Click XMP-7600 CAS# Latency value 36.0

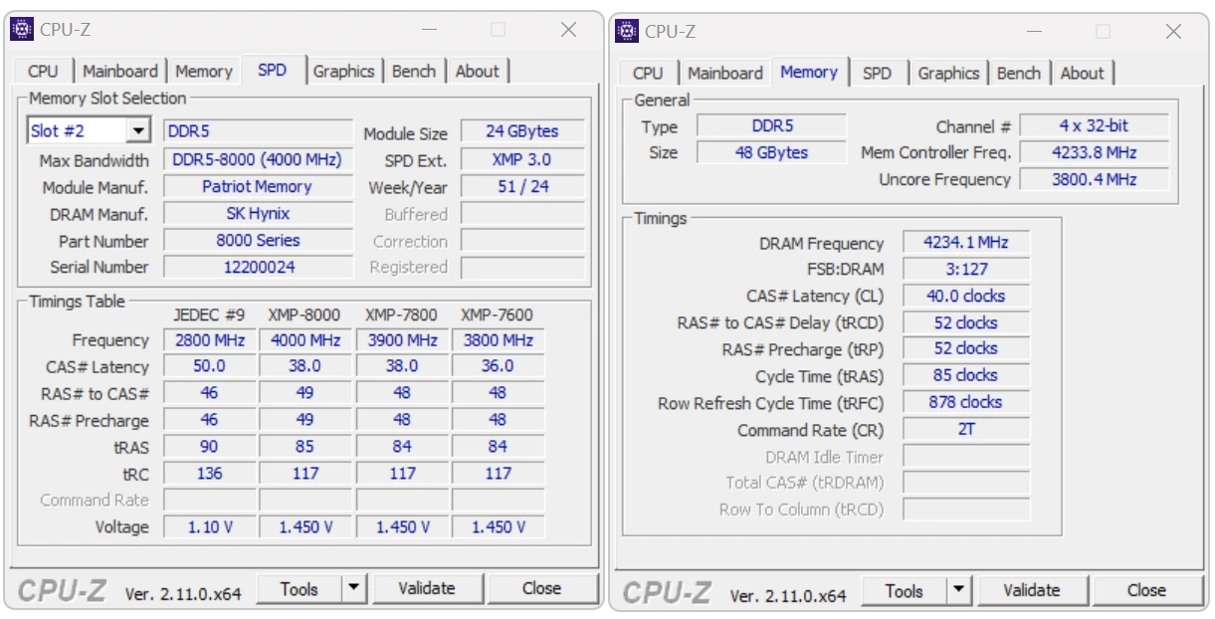pos(498,366)
